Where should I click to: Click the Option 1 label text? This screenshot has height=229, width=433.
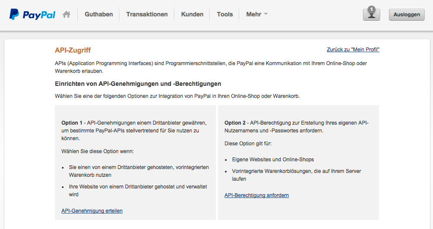[x=72, y=123]
